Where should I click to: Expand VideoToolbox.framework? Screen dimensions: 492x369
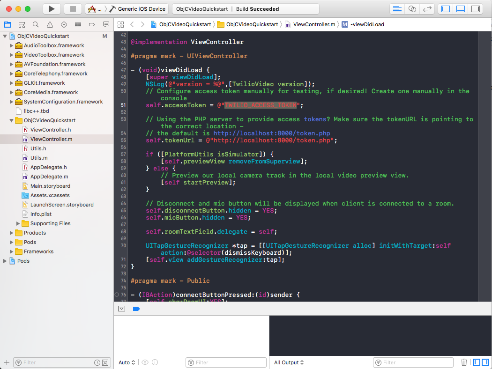tap(12, 55)
